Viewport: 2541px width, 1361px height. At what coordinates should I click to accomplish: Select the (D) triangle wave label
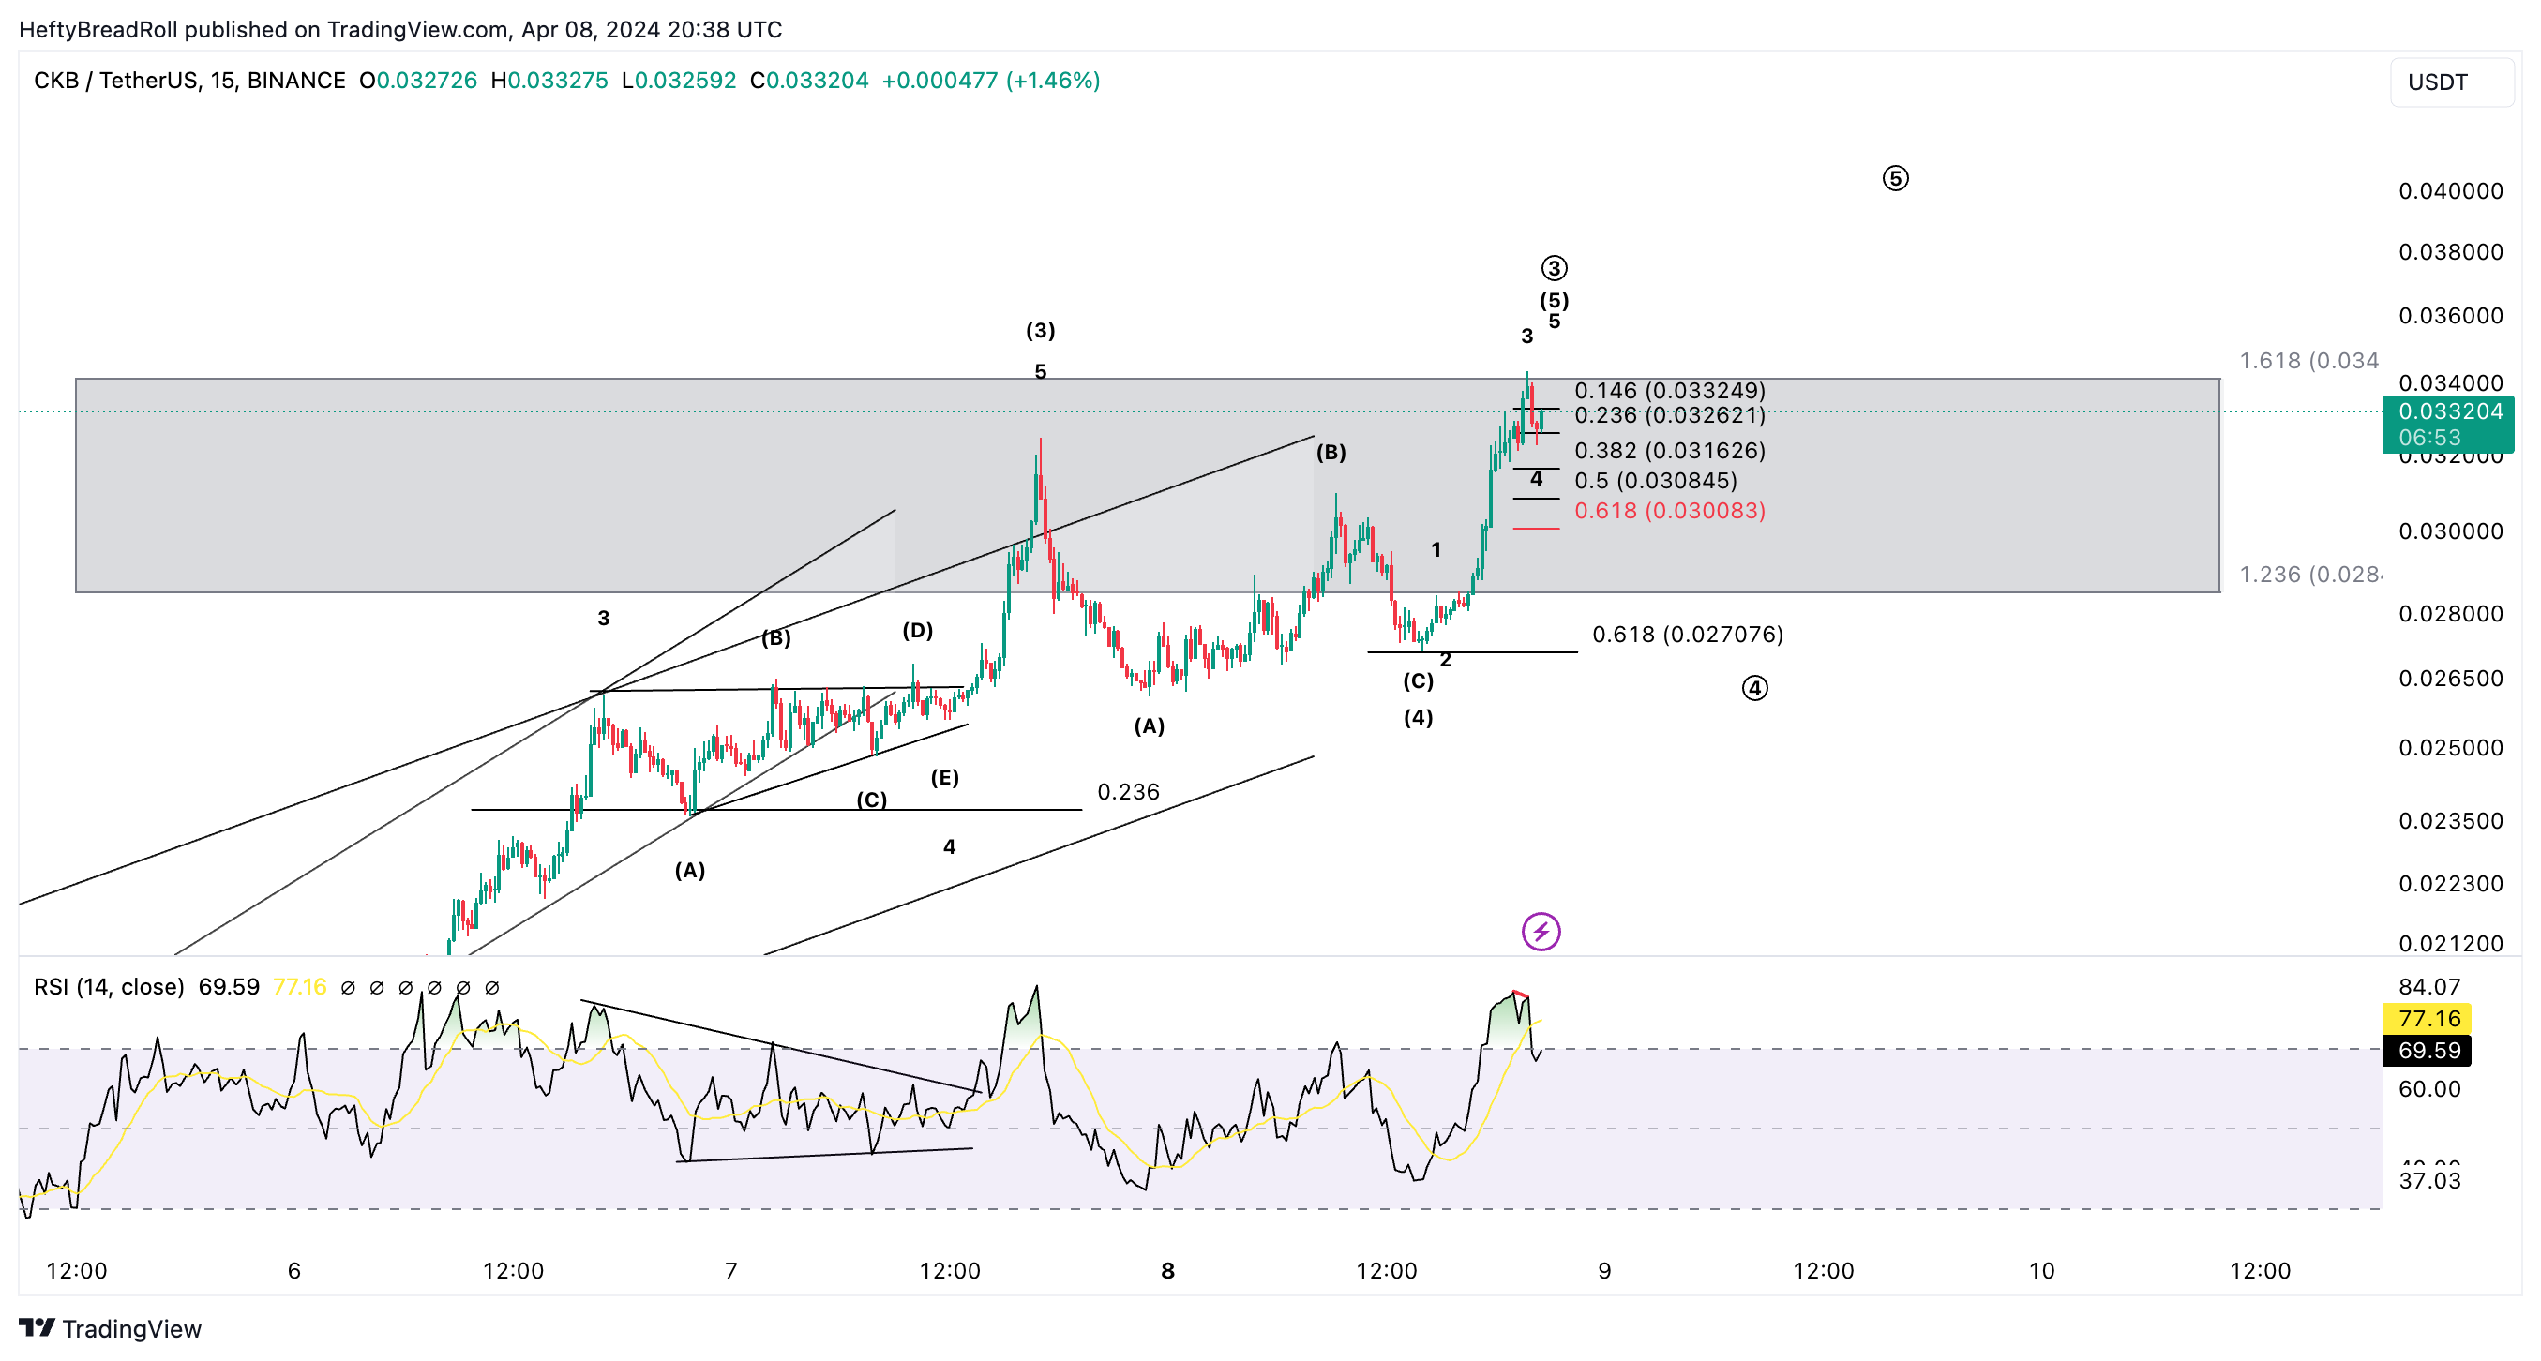pyautogui.click(x=917, y=630)
